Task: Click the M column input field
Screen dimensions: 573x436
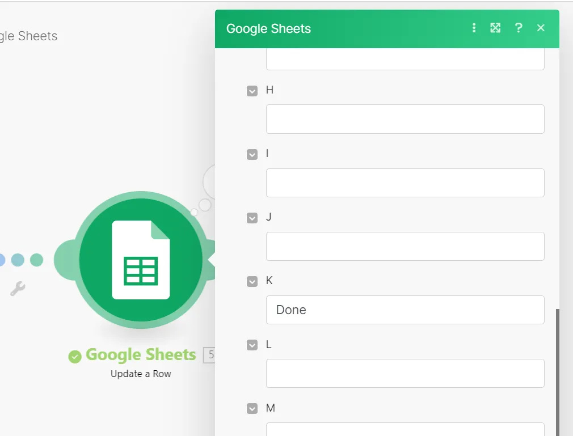Action: point(405,429)
